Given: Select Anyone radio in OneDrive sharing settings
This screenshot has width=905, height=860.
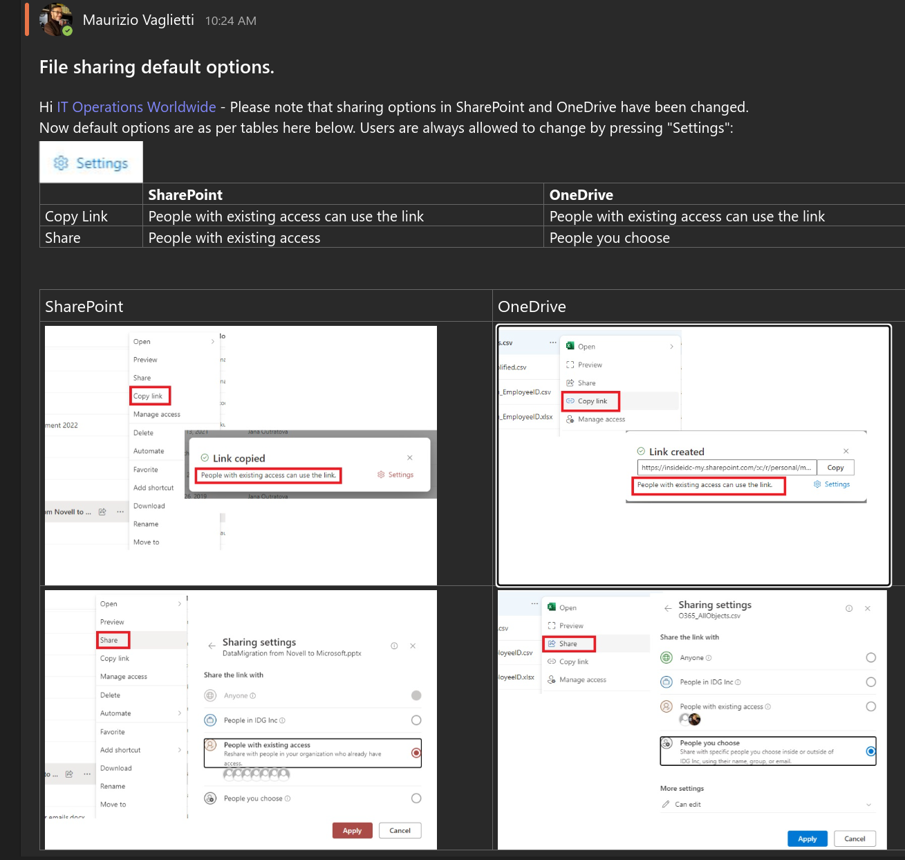Looking at the screenshot, I should tap(870, 658).
